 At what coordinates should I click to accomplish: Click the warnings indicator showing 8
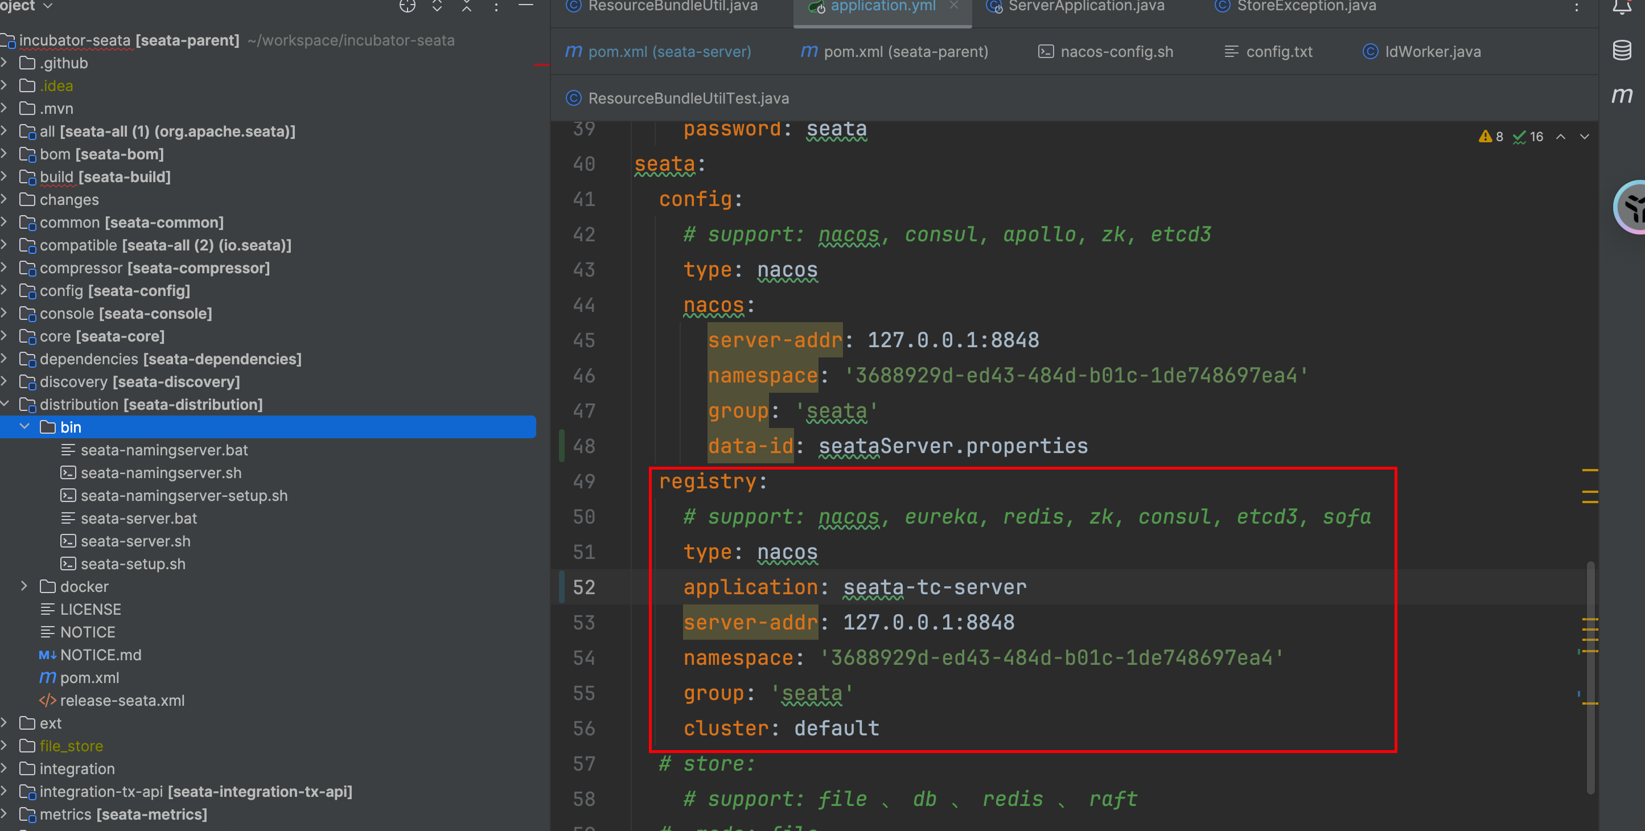[1491, 137]
